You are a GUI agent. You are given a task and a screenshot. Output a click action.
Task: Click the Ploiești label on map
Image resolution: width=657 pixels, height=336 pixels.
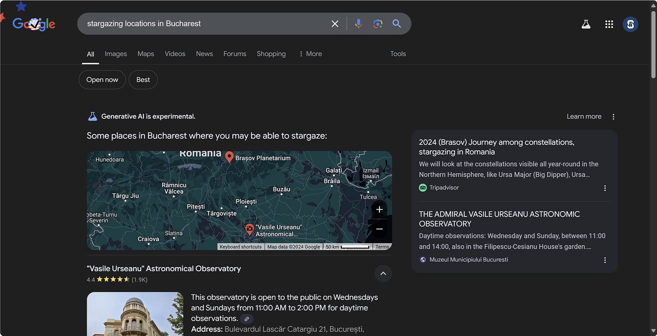point(246,202)
